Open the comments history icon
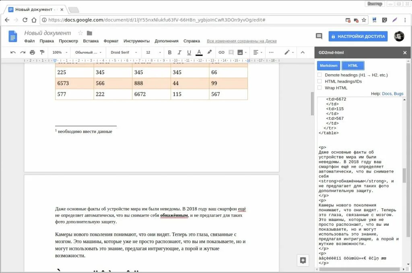The image size is (412, 273). (319, 36)
